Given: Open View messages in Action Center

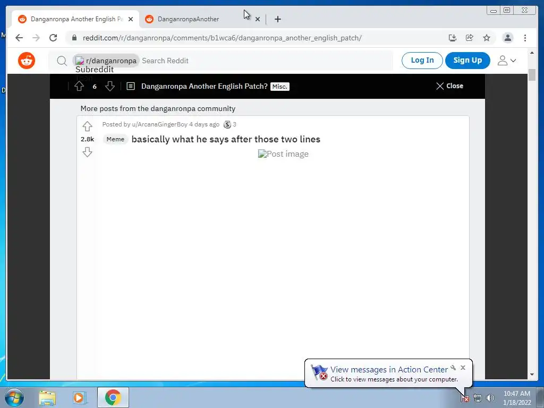Looking at the screenshot, I should coord(388,370).
